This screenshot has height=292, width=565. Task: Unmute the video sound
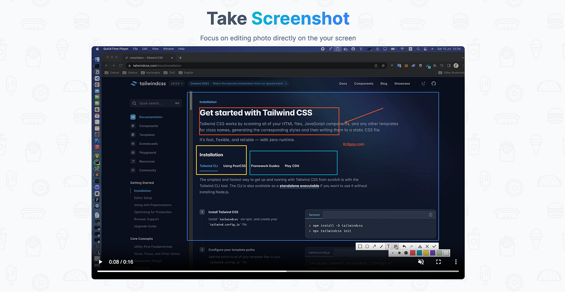(x=421, y=262)
